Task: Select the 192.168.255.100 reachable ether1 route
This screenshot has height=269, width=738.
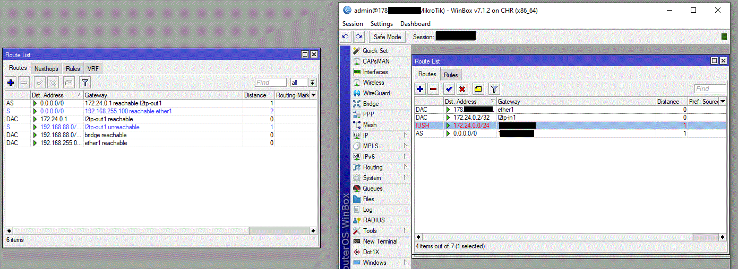Action: [x=161, y=111]
